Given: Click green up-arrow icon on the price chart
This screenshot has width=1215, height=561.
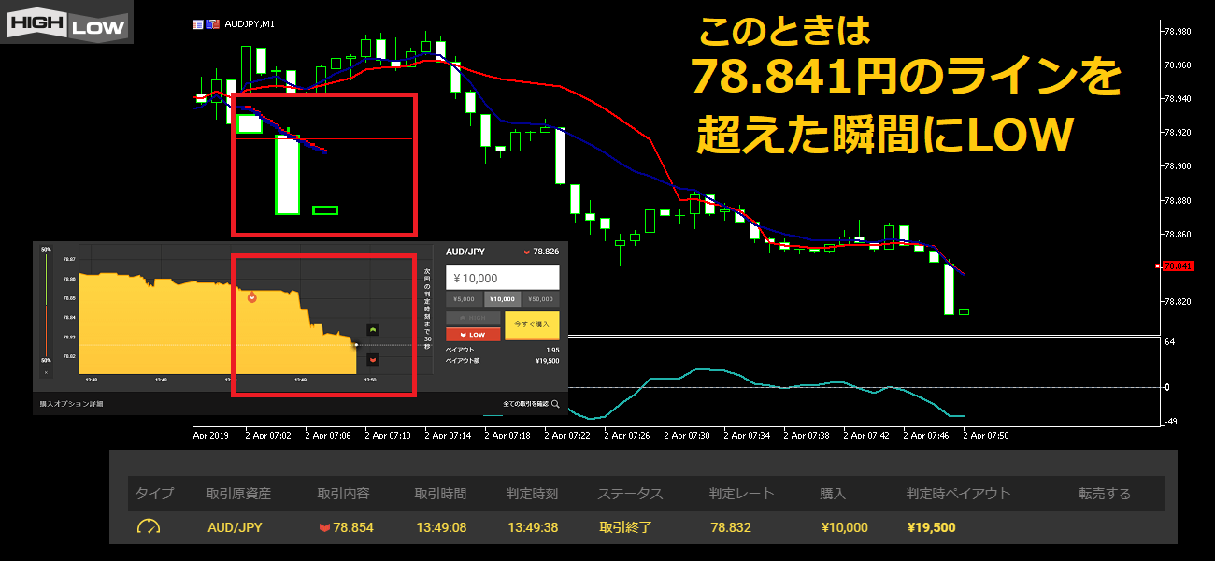Looking at the screenshot, I should tap(373, 330).
